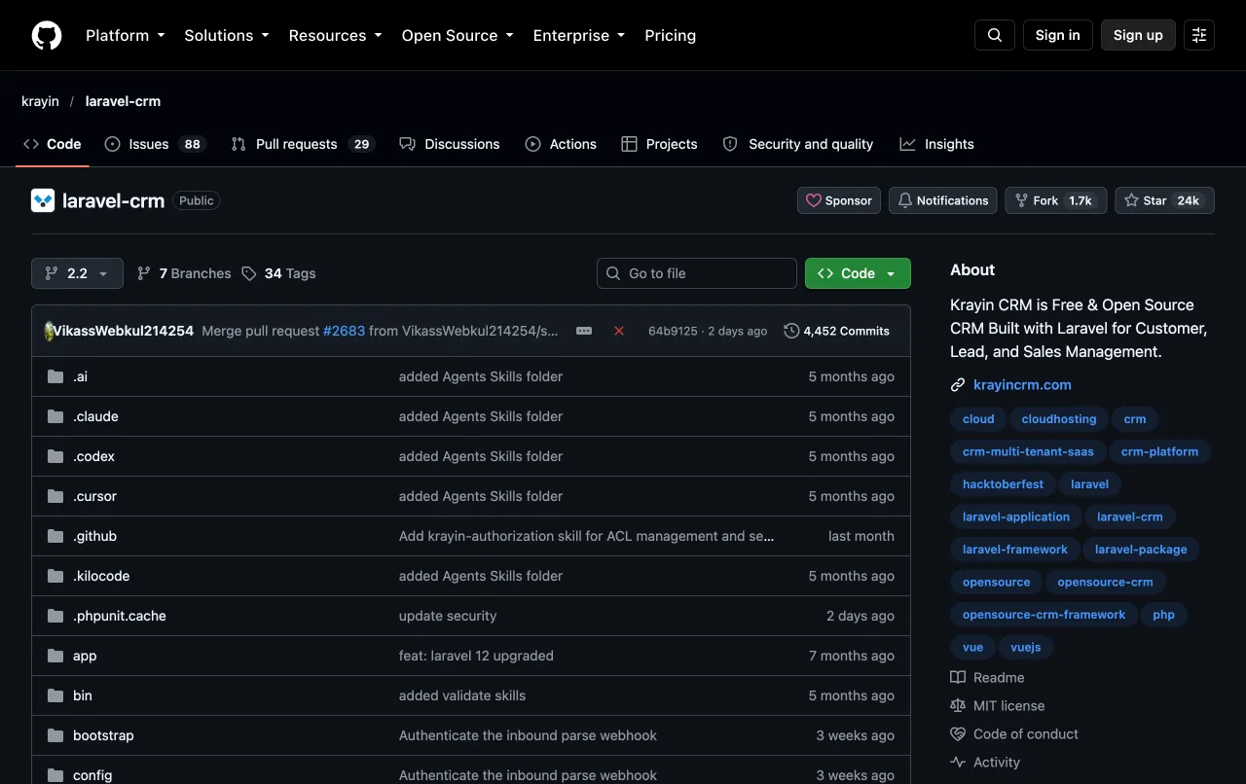1246x784 pixels.
Task: Expand the Resources menu
Action: [337, 35]
